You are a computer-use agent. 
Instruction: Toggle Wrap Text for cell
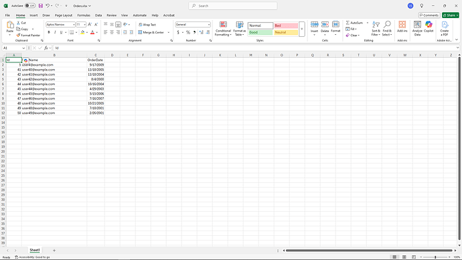coord(147,25)
